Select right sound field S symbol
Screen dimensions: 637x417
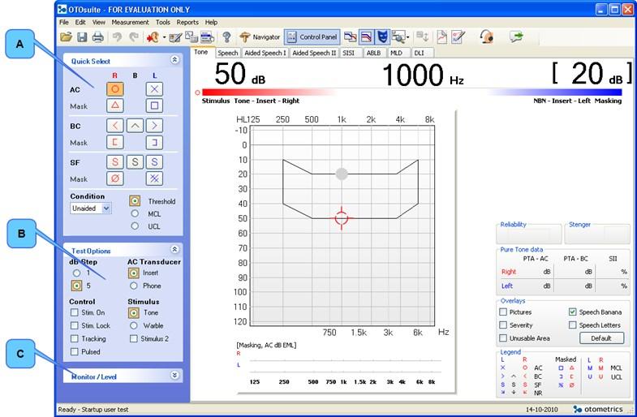tap(115, 162)
